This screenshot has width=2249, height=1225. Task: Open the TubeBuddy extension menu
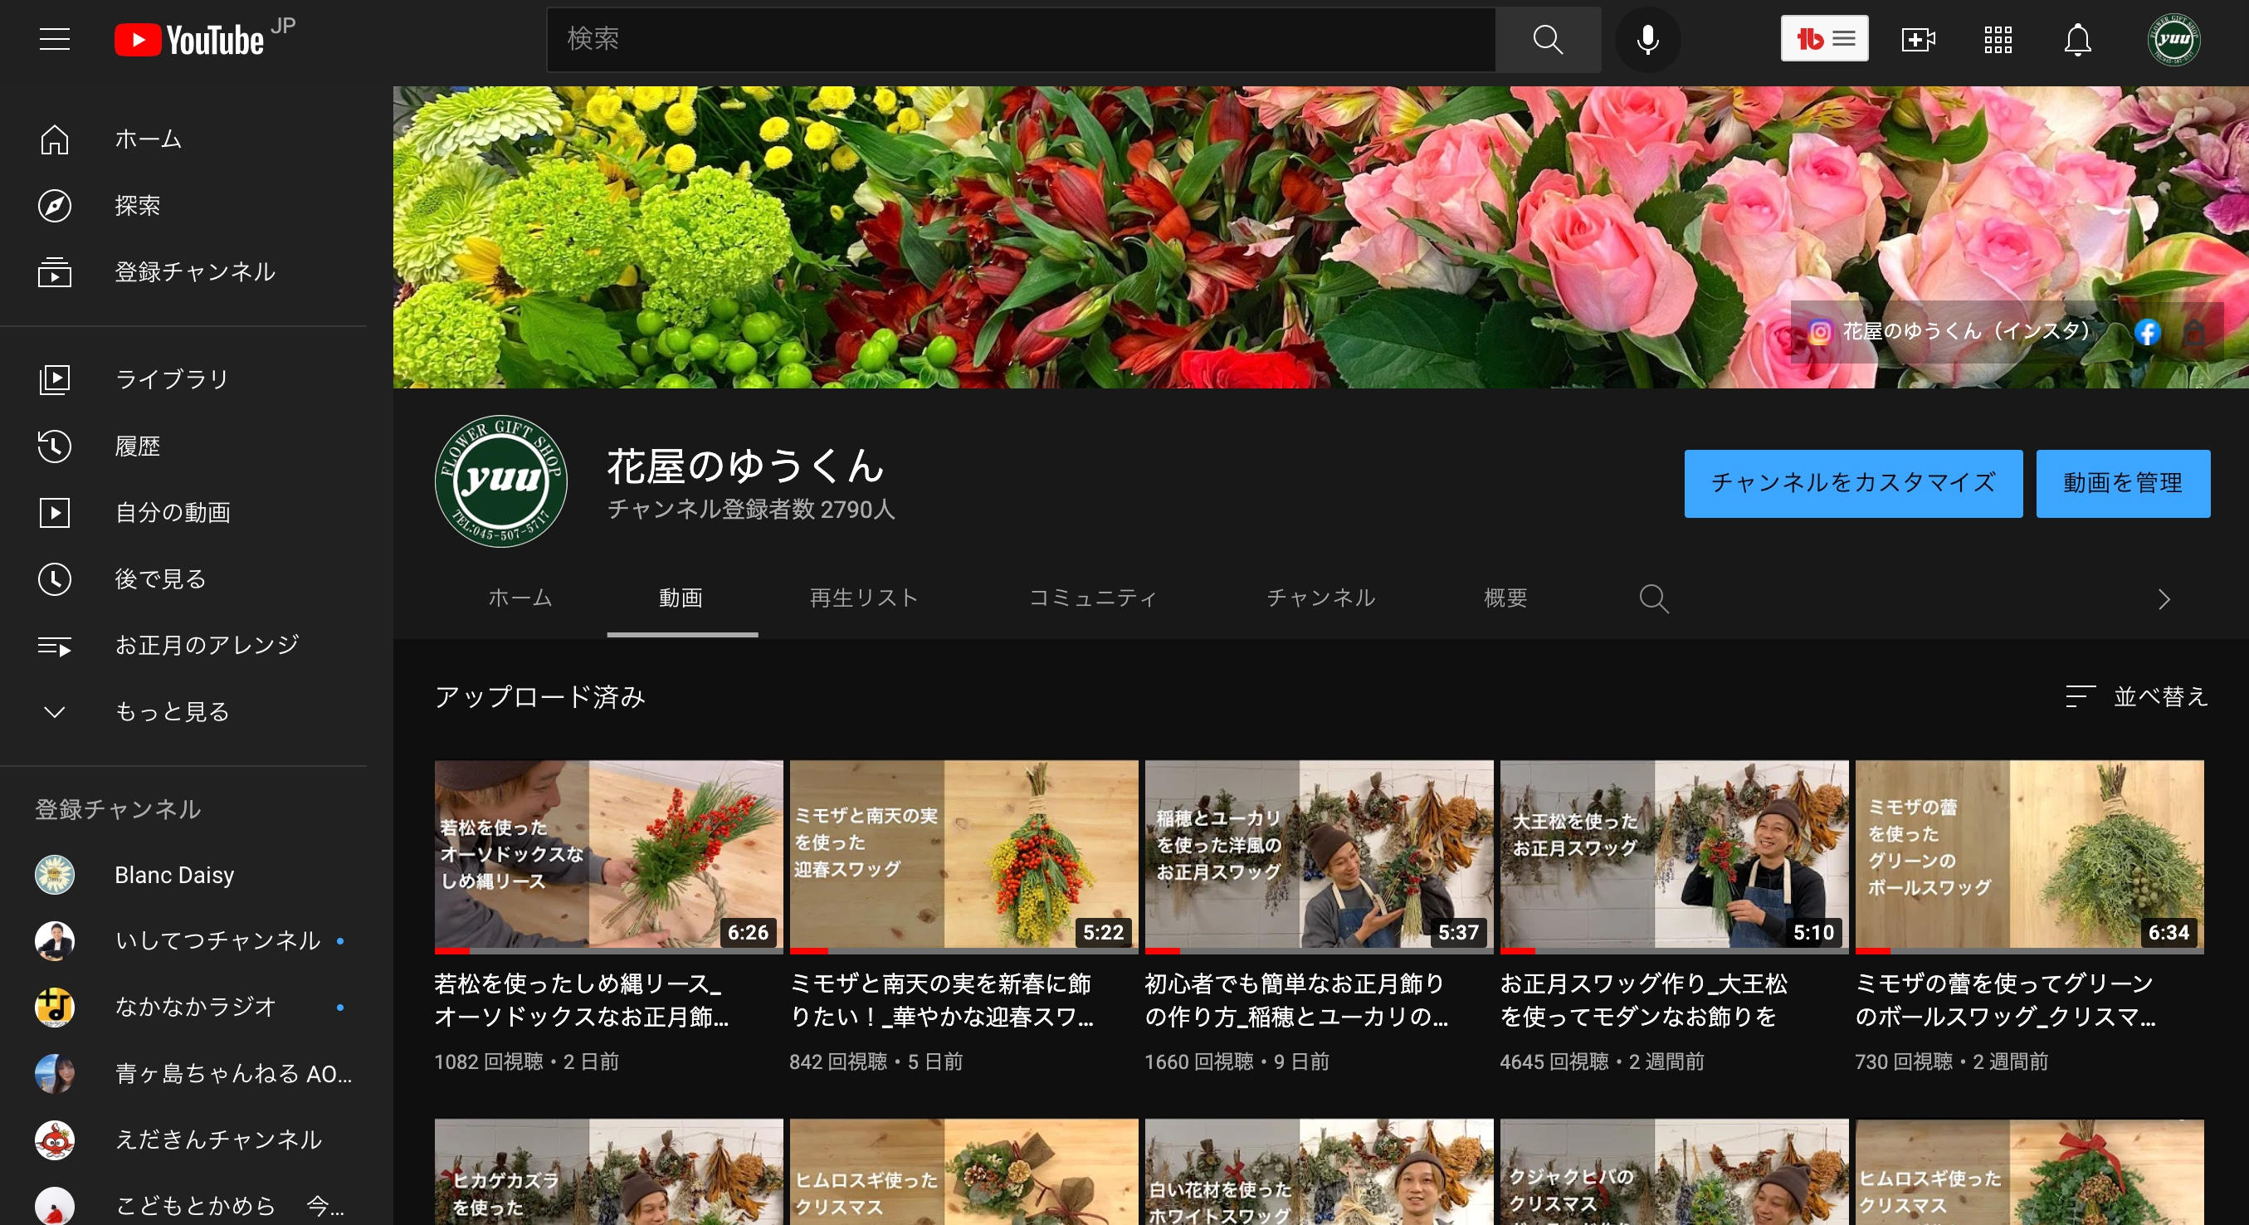1824,38
